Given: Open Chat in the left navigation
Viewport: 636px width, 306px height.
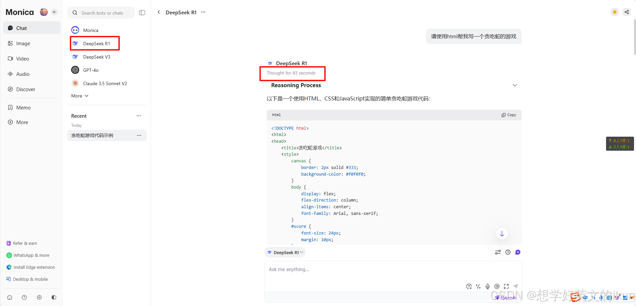Looking at the screenshot, I should click(32, 28).
